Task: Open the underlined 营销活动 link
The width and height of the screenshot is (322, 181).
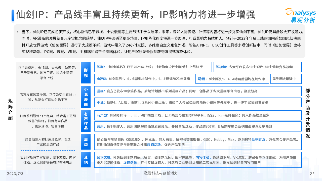Action: [154, 145]
